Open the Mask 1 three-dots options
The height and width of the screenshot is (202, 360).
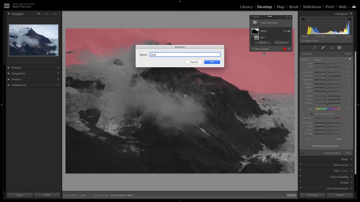(285, 31)
